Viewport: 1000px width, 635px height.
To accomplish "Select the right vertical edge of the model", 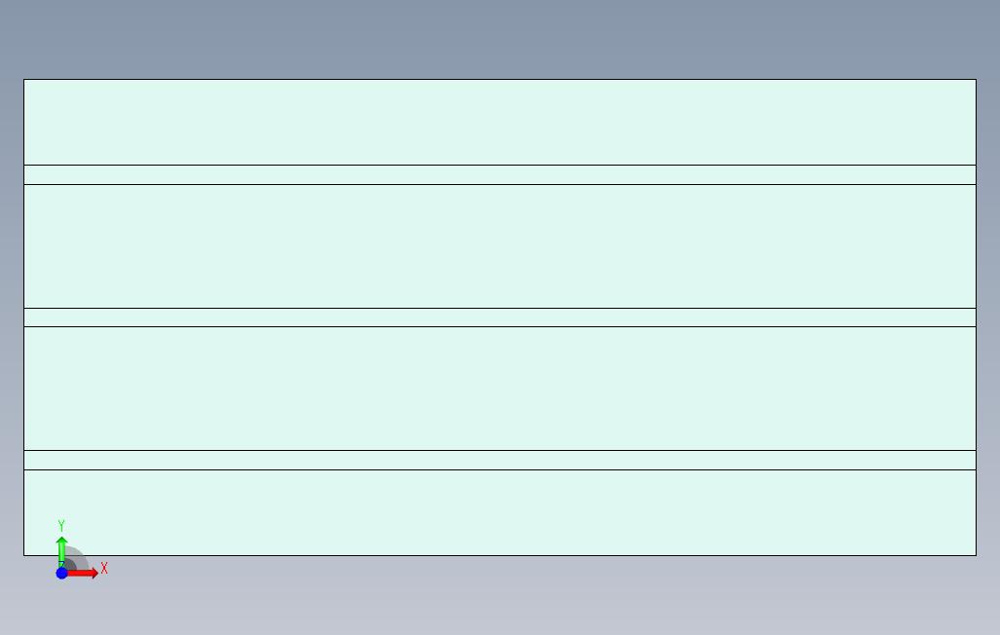I will (x=977, y=317).
